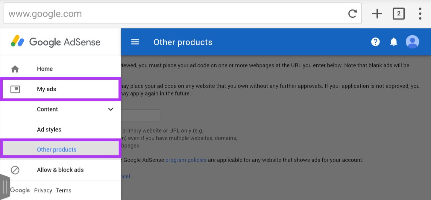Open the program policies link
The width and height of the screenshot is (431, 200).
(x=186, y=160)
